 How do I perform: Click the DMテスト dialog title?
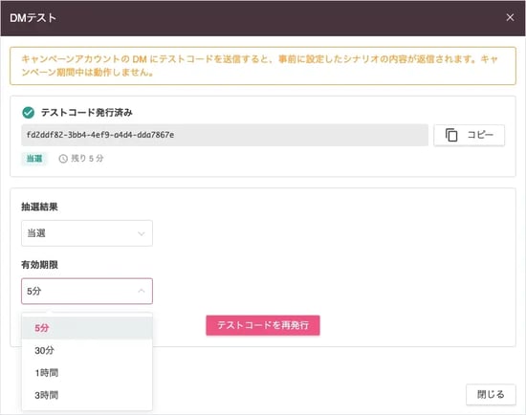(33, 18)
